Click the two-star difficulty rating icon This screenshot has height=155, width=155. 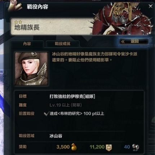pyautogui.click(x=18, y=22)
